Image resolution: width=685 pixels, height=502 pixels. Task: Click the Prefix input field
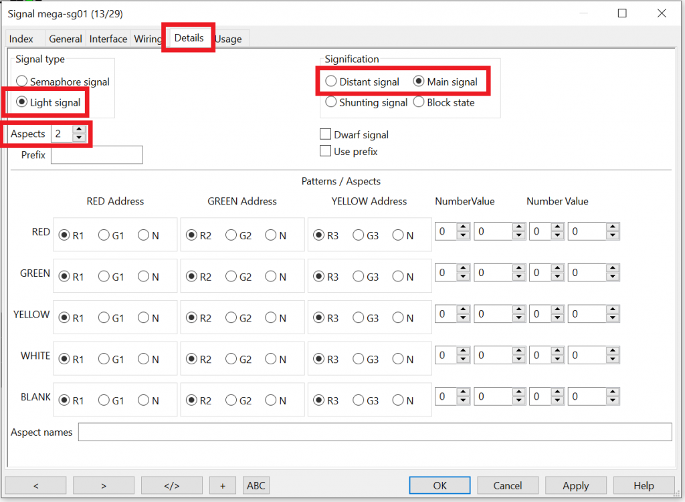(97, 155)
